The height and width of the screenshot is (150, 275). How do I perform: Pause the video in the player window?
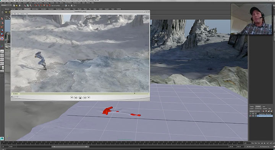pos(80,98)
